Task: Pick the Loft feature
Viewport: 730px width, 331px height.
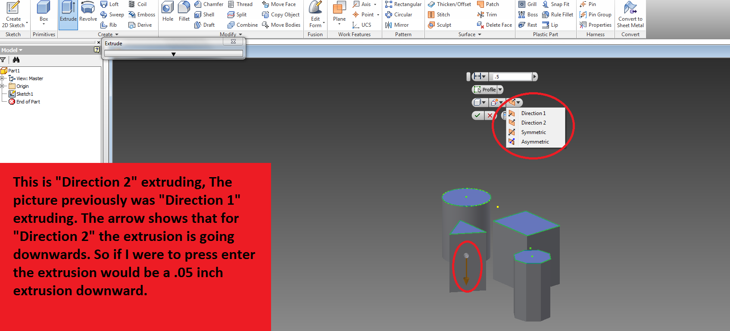Action: click(x=109, y=4)
